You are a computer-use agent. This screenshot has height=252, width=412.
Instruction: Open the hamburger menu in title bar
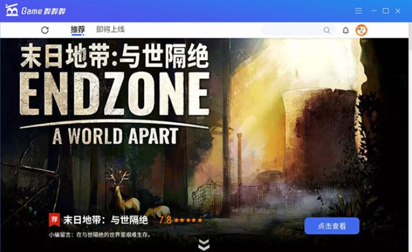tap(359, 11)
